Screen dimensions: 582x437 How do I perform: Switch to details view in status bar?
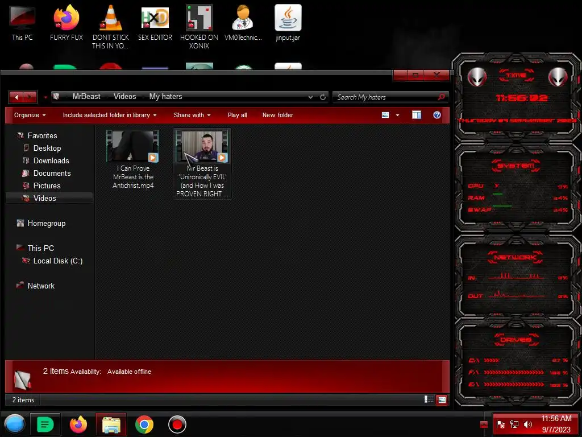point(429,399)
